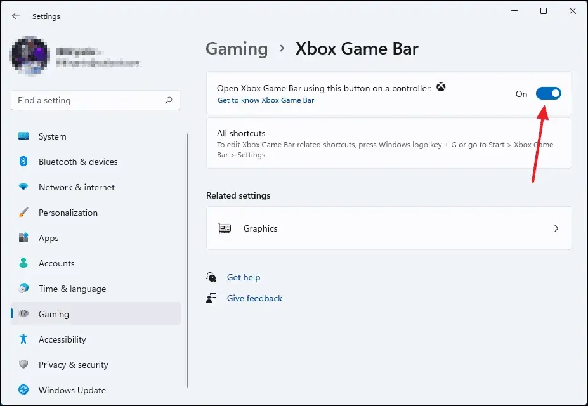The width and height of the screenshot is (588, 406).
Task: Click the Bluetooth icon in sidebar
Action: point(23,162)
